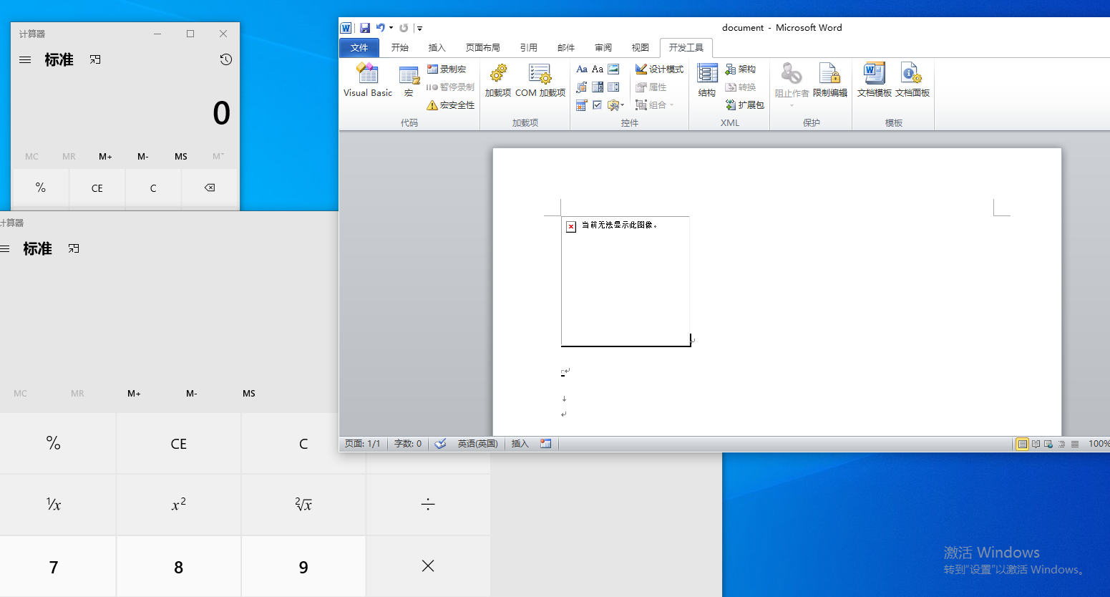The width and height of the screenshot is (1110, 597).
Task: Switch to outline view
Action: click(x=1061, y=445)
